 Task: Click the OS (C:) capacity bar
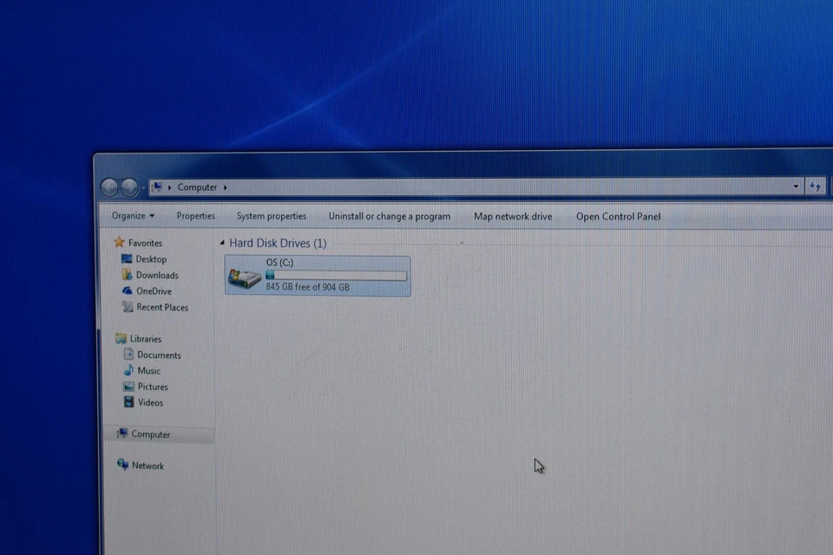coord(337,275)
